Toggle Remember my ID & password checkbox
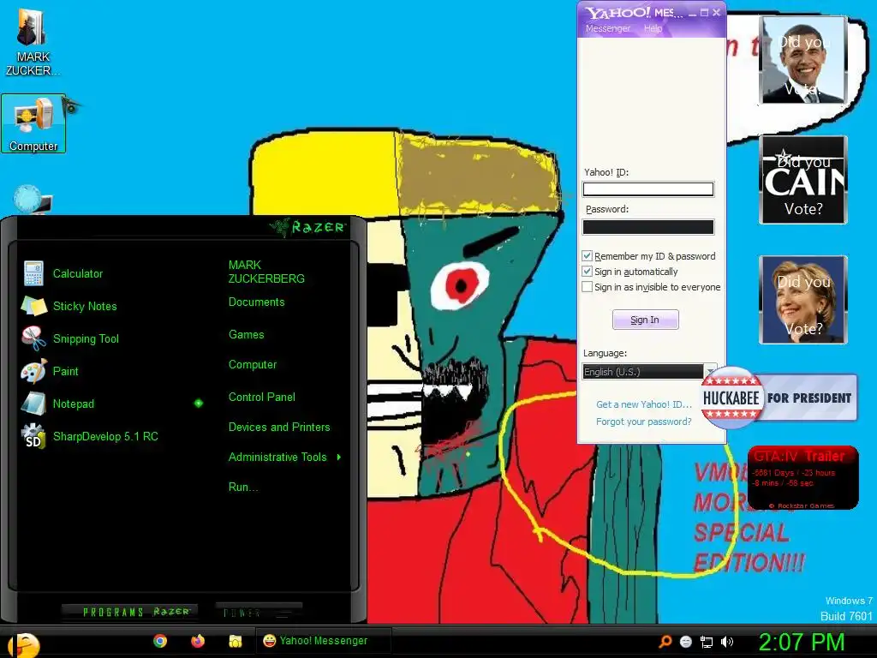 tap(587, 255)
